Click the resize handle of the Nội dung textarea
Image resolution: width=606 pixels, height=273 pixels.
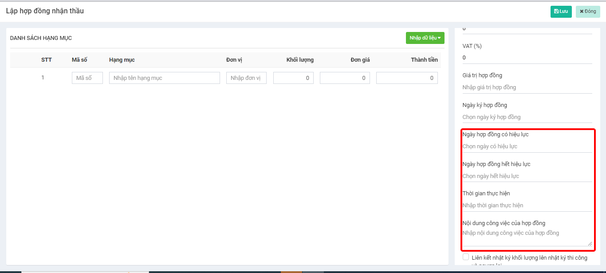coord(590,244)
